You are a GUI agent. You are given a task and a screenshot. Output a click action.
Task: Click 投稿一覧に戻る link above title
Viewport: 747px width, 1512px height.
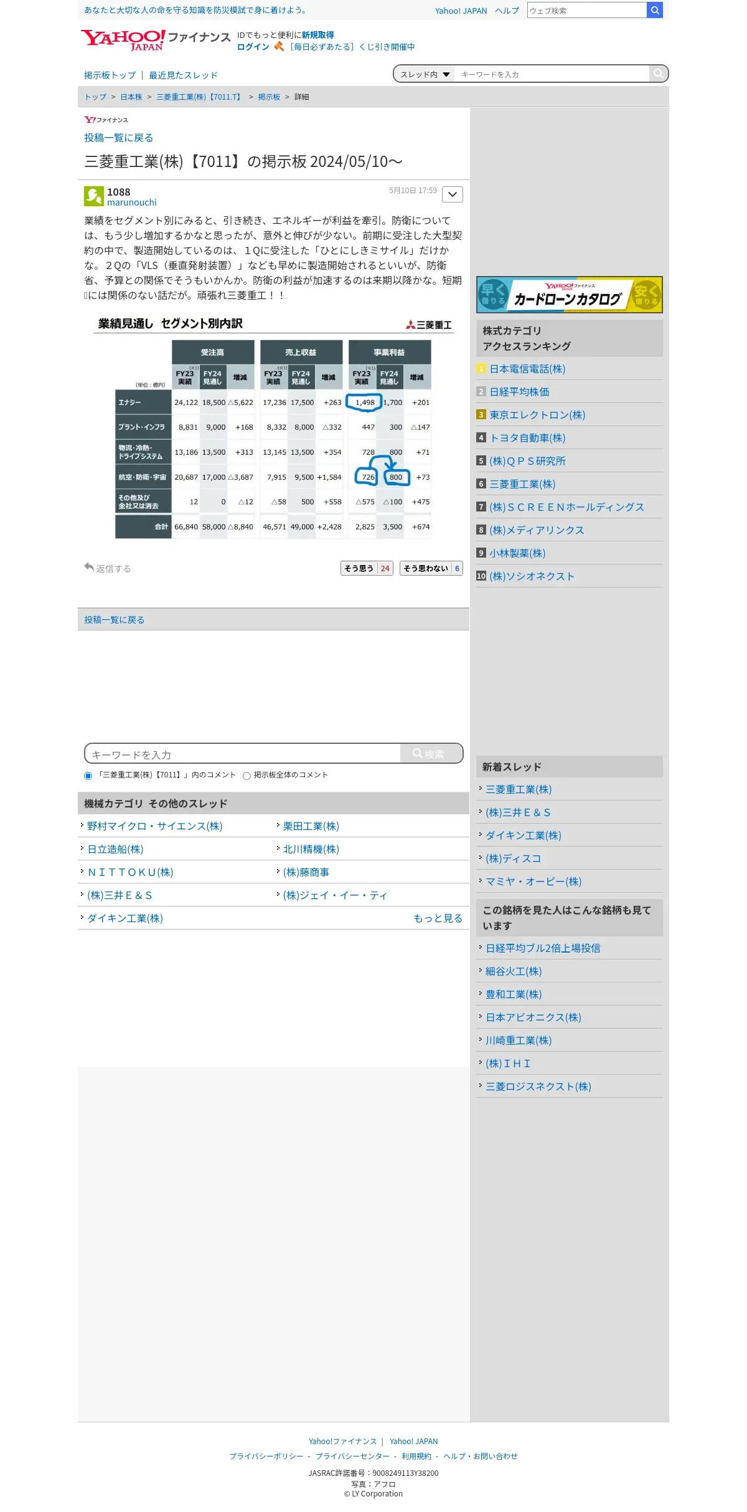[118, 138]
